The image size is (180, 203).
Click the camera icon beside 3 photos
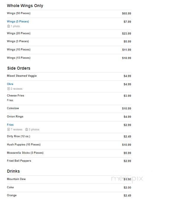point(27,130)
